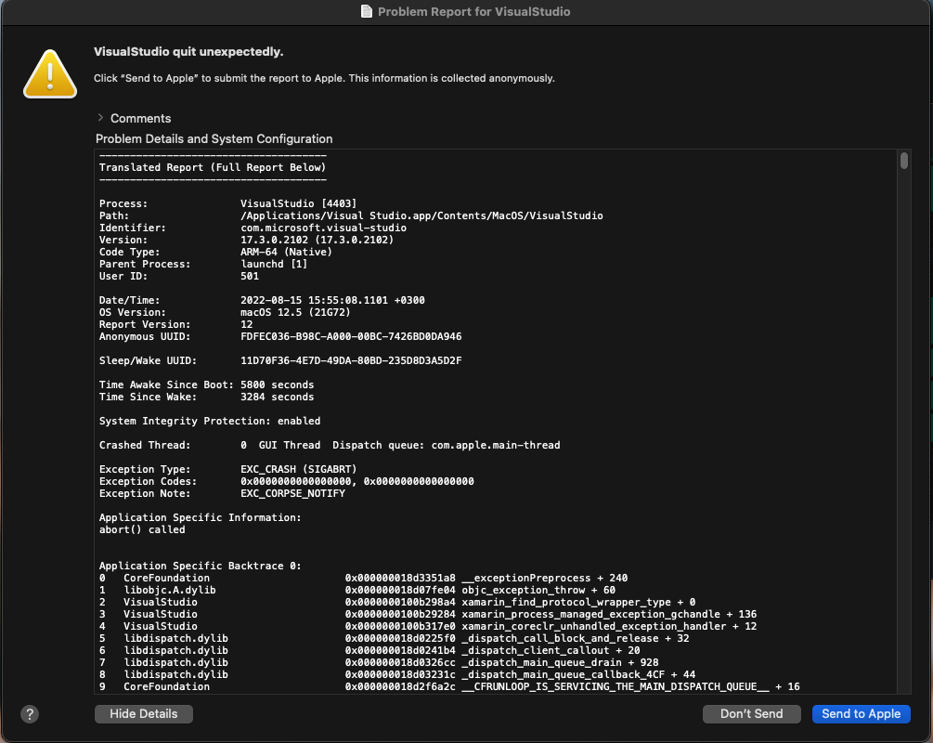
Task: Click the 'Crashed Thread: 0 GUI Thread' line
Action: click(329, 445)
